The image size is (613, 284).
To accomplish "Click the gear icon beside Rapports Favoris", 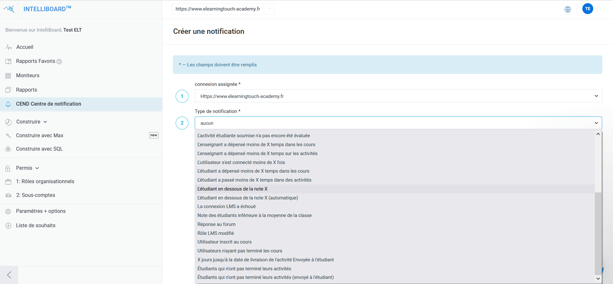I will point(59,62).
